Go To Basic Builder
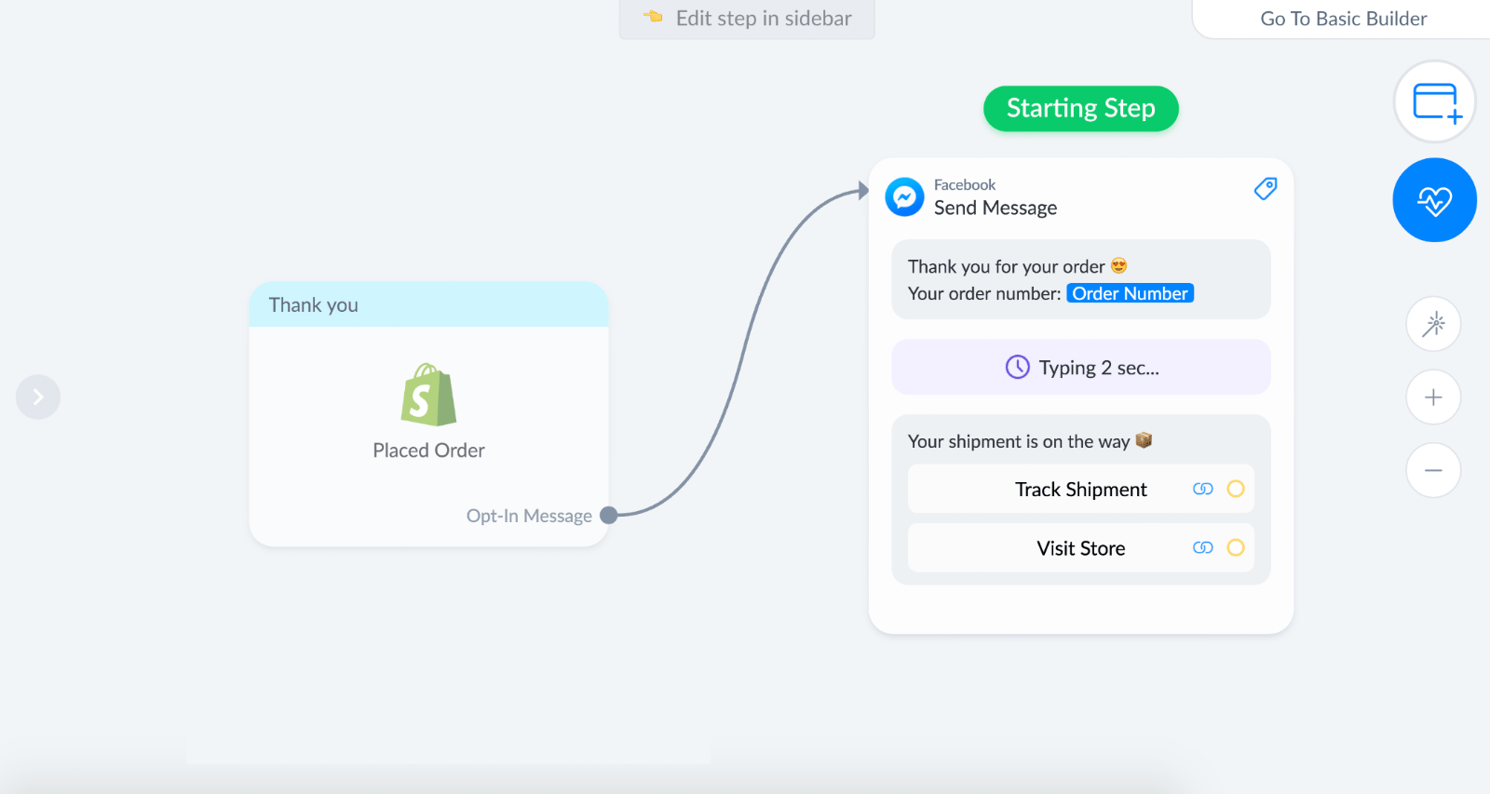The height and width of the screenshot is (794, 1490). pyautogui.click(x=1343, y=19)
